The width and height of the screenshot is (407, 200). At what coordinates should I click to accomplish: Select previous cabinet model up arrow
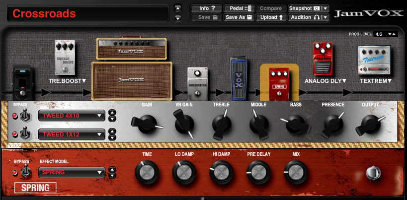click(x=112, y=132)
